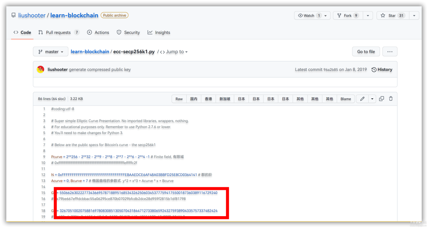Image resolution: width=428 pixels, height=228 pixels.
Task: Click line number 1
Action: coord(44,109)
